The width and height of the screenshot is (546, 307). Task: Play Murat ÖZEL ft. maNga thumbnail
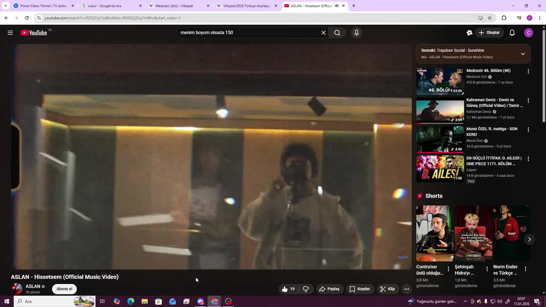[x=440, y=139]
